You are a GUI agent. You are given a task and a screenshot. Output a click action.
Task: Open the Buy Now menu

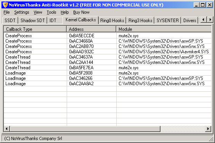click(81, 12)
